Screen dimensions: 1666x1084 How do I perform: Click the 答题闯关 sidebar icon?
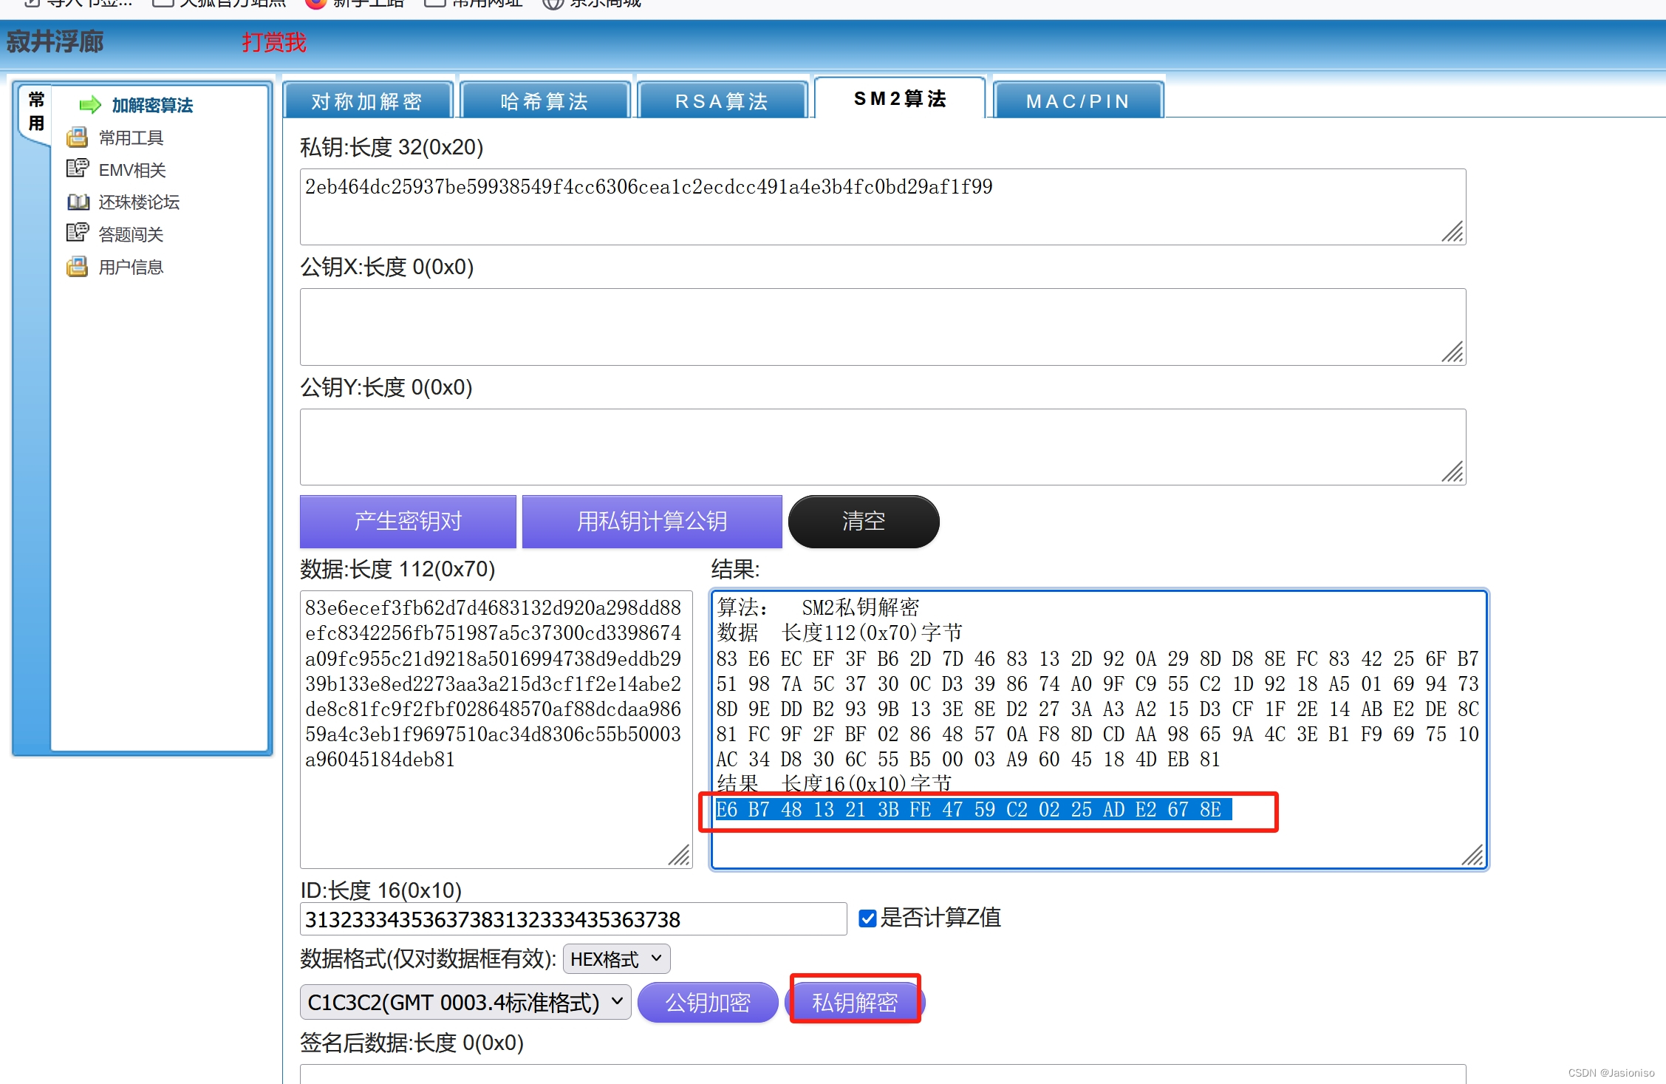tap(77, 233)
